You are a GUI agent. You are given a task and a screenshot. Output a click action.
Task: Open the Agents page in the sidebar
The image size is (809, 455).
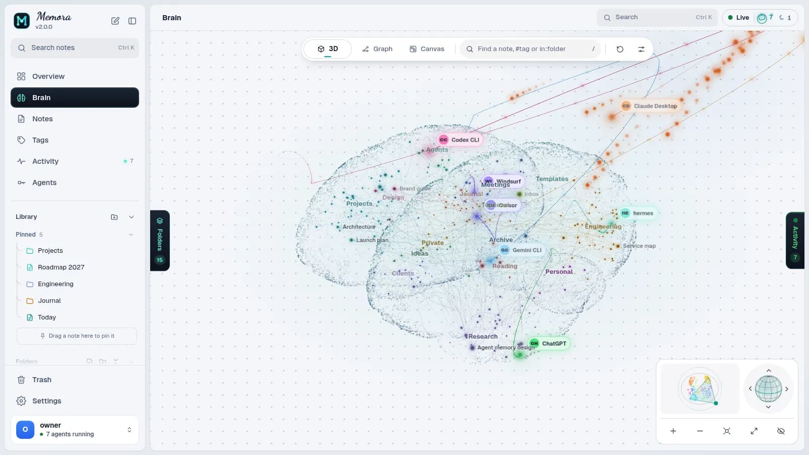tap(75, 183)
